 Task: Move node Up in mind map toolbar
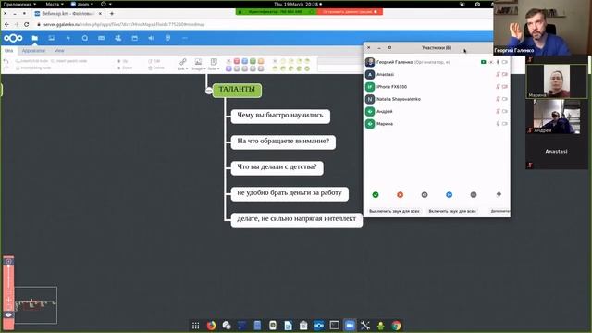[123, 61]
